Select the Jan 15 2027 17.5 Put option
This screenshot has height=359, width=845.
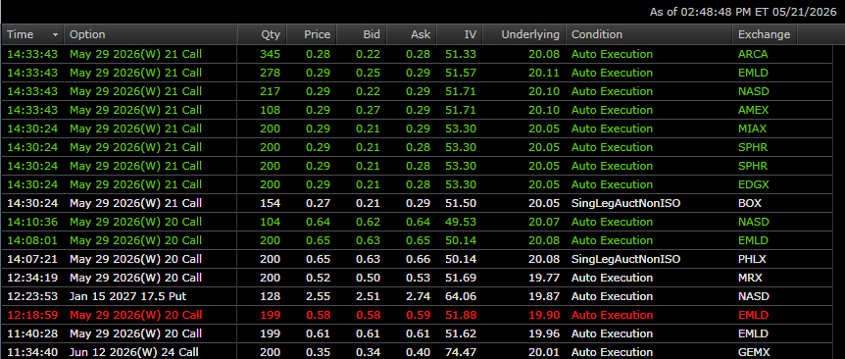click(128, 296)
